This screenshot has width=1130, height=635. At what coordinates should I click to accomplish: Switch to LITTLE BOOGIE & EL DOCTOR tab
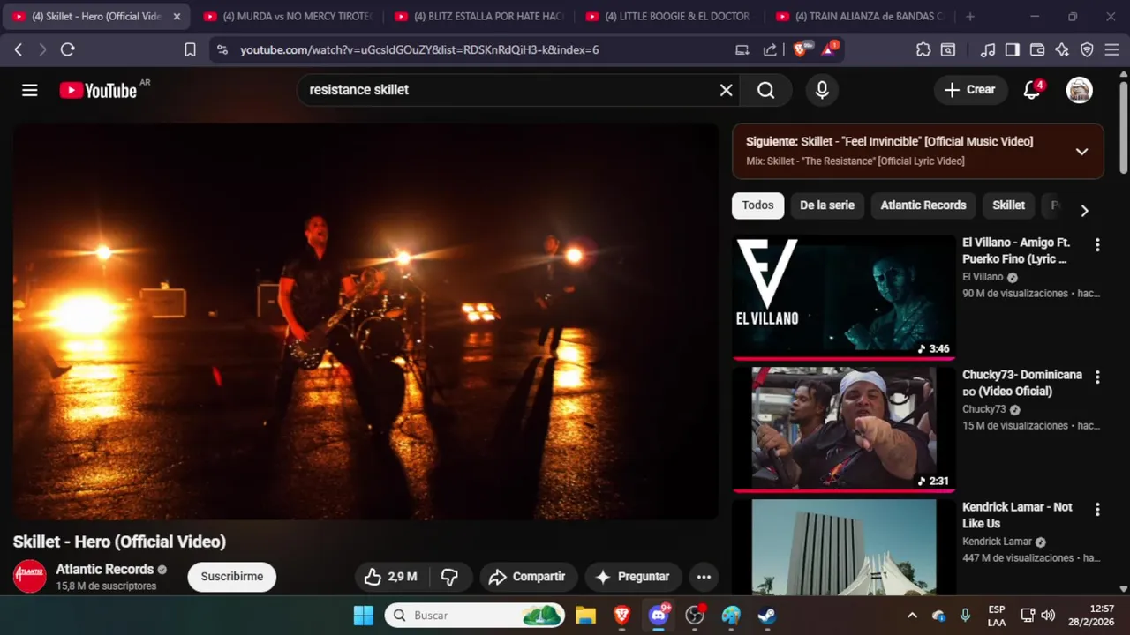tap(669, 17)
